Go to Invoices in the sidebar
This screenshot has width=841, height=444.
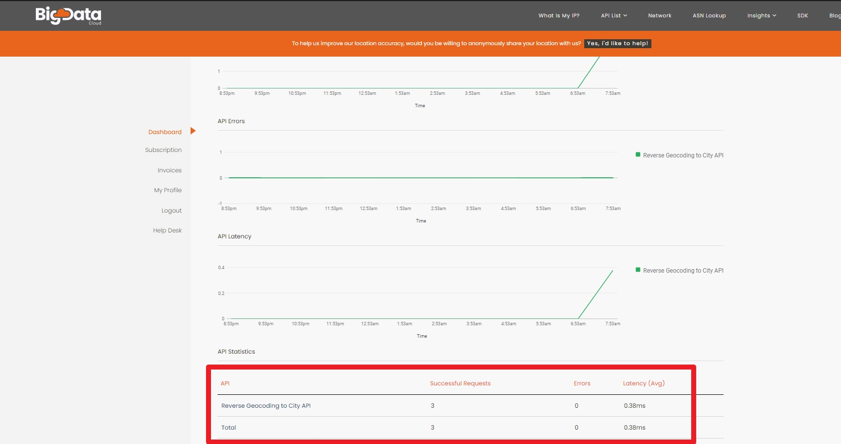point(170,170)
